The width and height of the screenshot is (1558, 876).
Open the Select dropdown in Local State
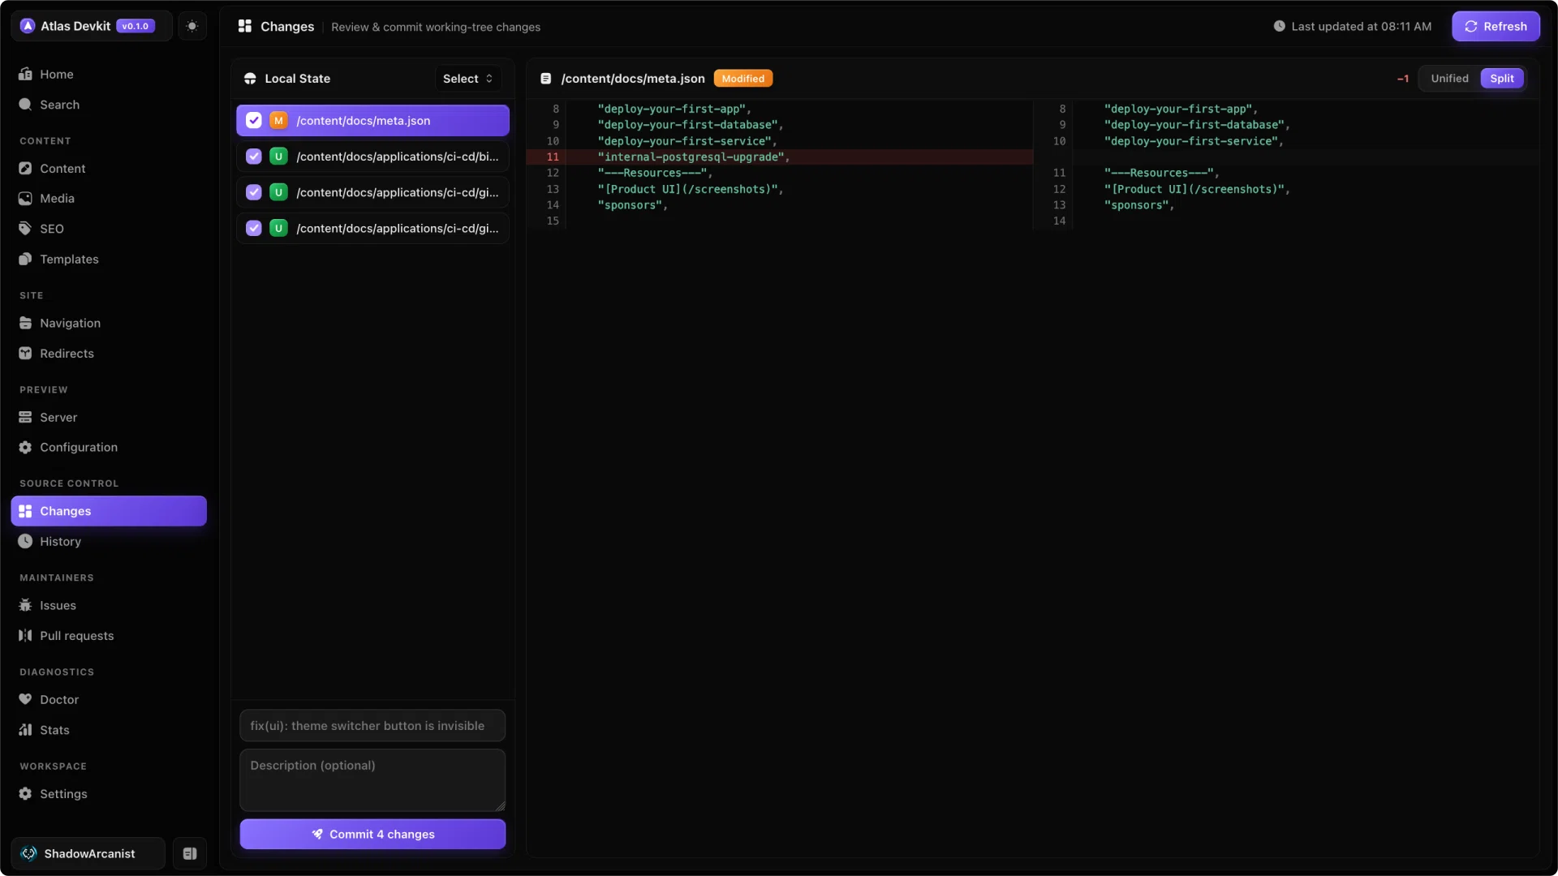tap(468, 79)
